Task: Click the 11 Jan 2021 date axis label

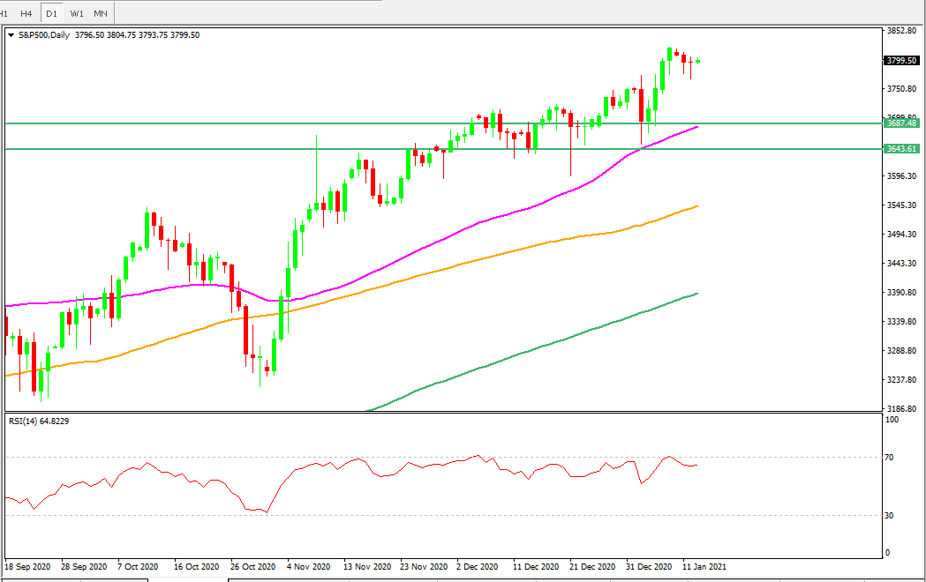Action: [703, 567]
